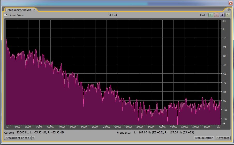234x145 pixels.
Task: Grab the Frequency Analysis tab gripper
Action: pos(6,10)
